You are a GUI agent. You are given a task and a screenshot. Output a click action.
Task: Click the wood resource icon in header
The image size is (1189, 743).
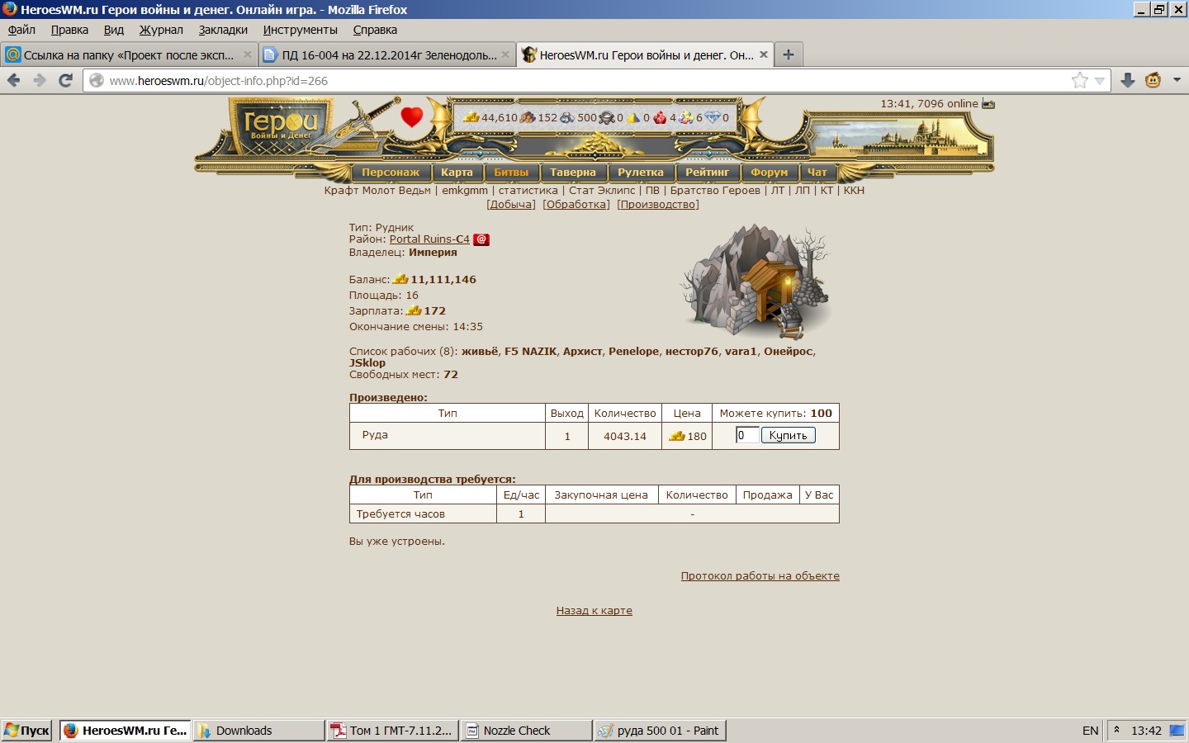pyautogui.click(x=528, y=117)
